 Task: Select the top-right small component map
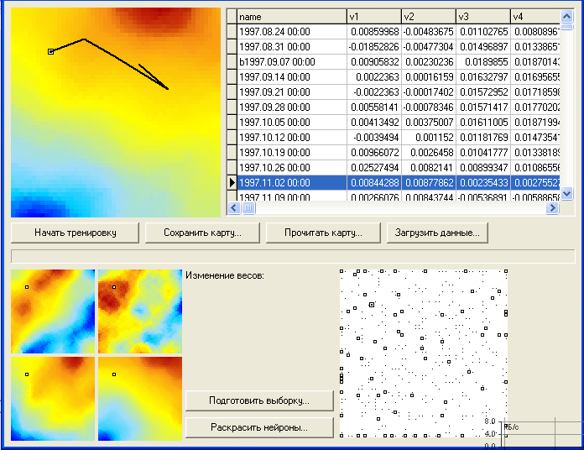(139, 311)
